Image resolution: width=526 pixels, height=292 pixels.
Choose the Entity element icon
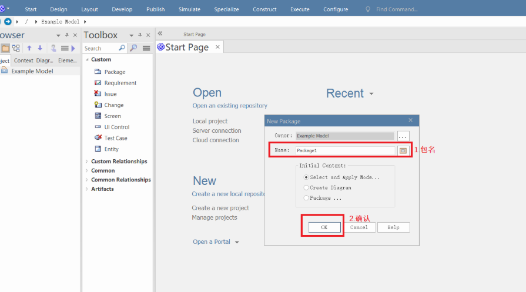click(x=98, y=149)
